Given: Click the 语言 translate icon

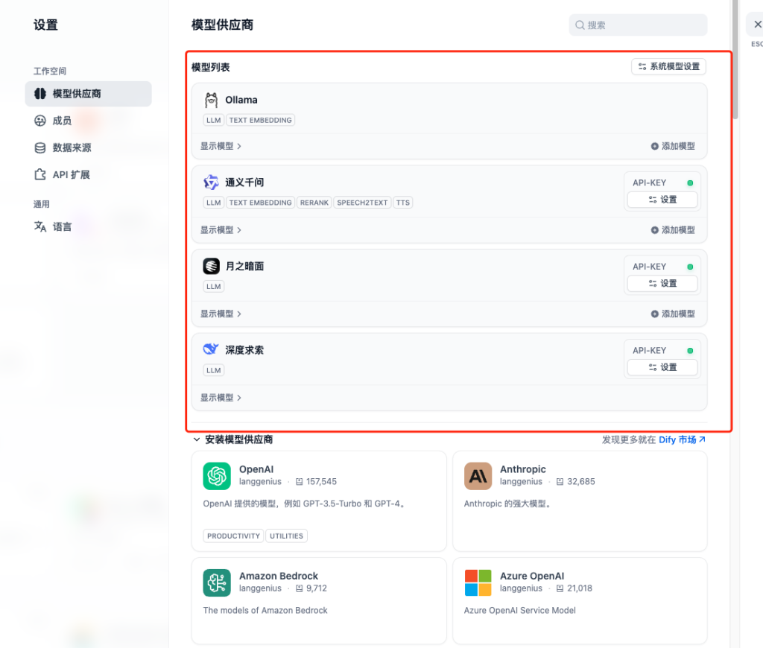Looking at the screenshot, I should coord(40,226).
